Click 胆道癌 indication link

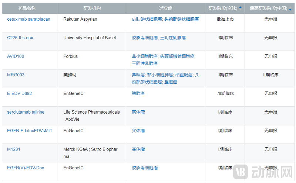171,82
